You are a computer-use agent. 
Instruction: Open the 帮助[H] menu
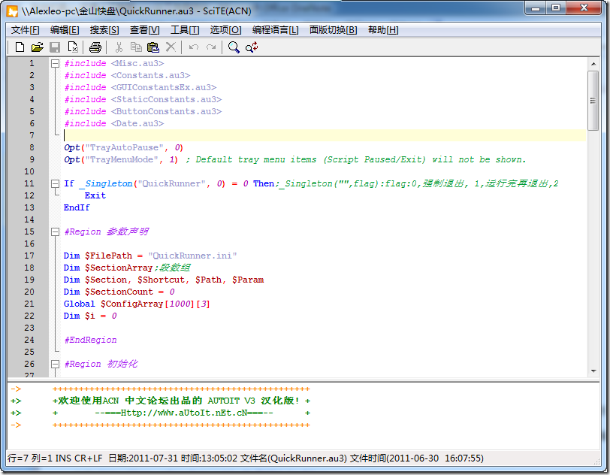(383, 30)
